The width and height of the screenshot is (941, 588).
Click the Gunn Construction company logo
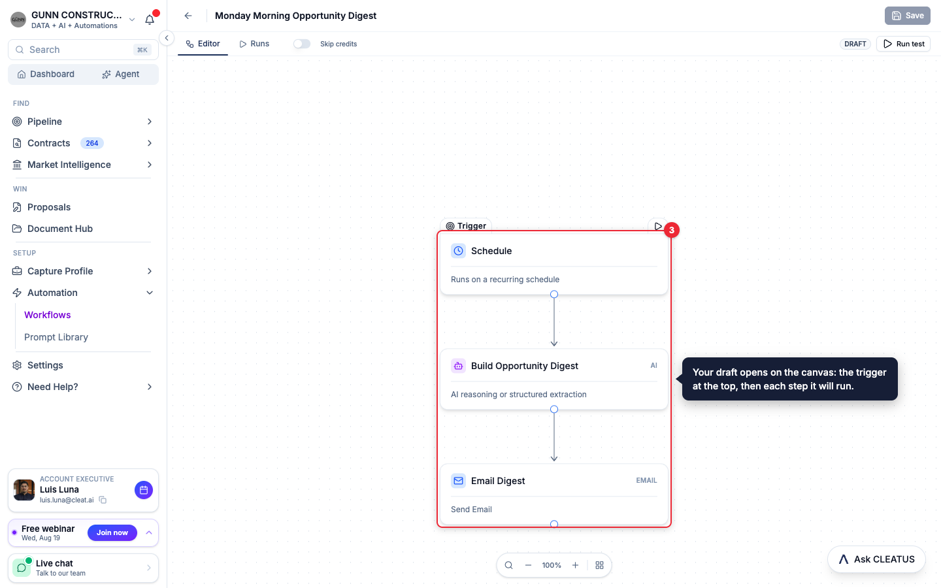tap(18, 20)
